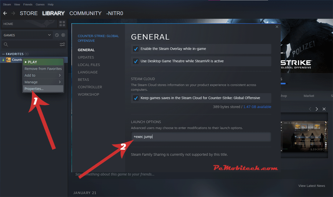Go to previous screenshot with left chevron

click(x=310, y=109)
